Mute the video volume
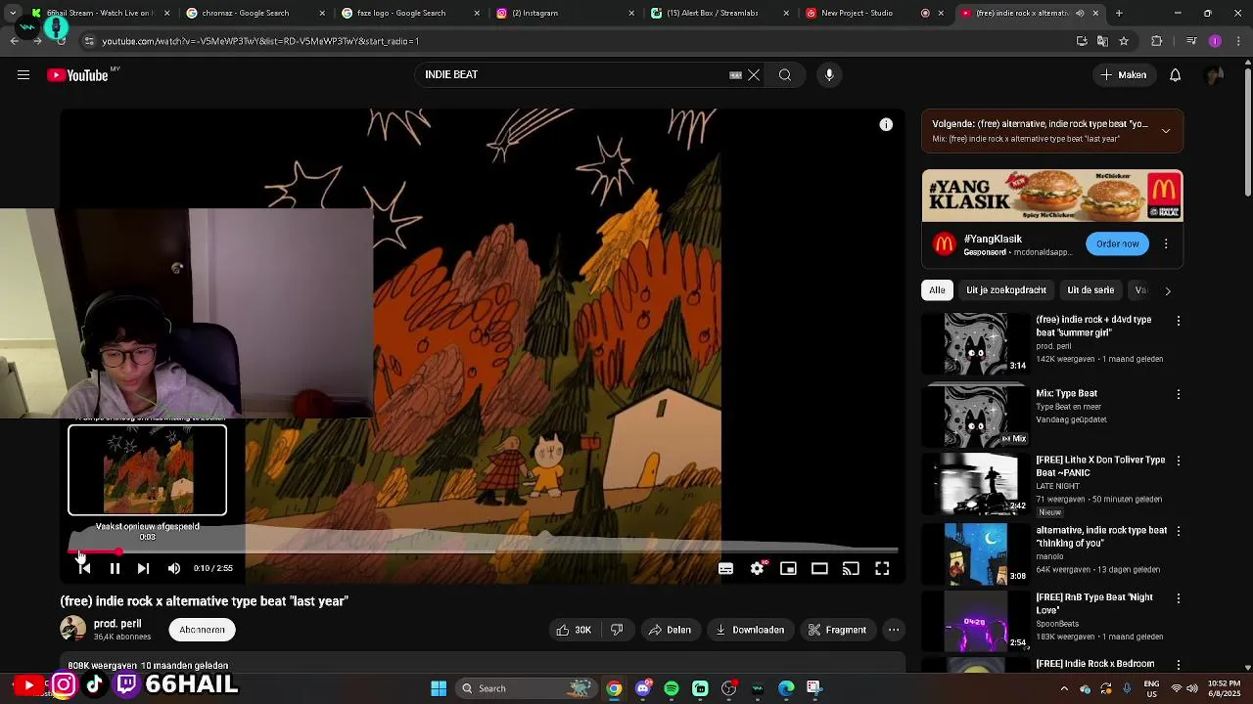Screen dimensions: 1253x704 [x=173, y=568]
